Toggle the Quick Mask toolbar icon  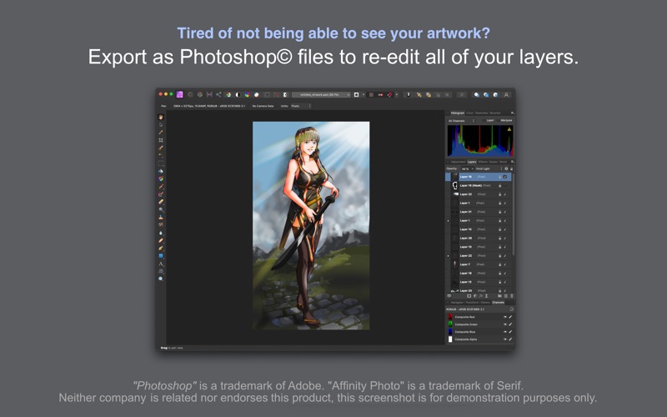click(357, 94)
